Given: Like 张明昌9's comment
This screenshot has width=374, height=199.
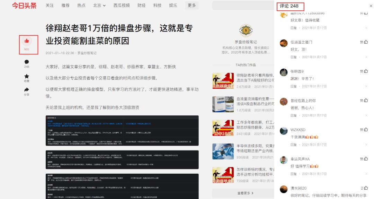Looking at the screenshot, I should (x=366, y=71).
